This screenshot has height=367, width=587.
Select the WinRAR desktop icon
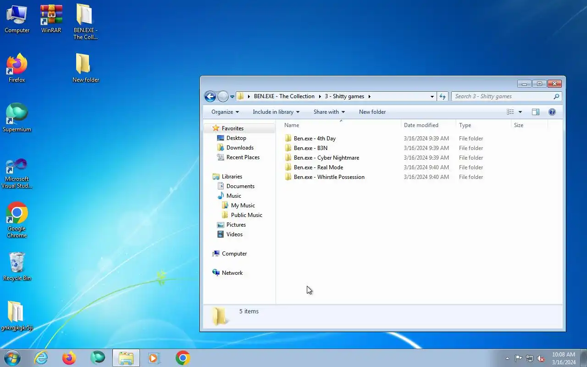click(x=51, y=19)
